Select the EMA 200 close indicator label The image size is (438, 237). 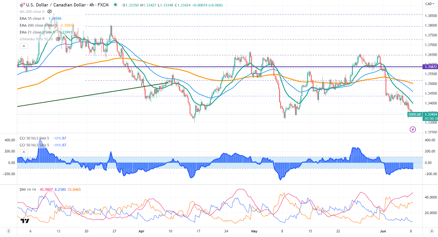pyautogui.click(x=33, y=25)
